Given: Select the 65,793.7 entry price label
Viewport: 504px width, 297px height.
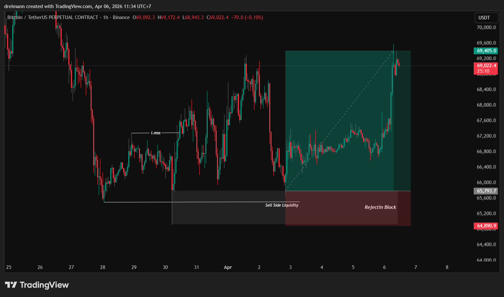Looking at the screenshot, I should point(486,191).
